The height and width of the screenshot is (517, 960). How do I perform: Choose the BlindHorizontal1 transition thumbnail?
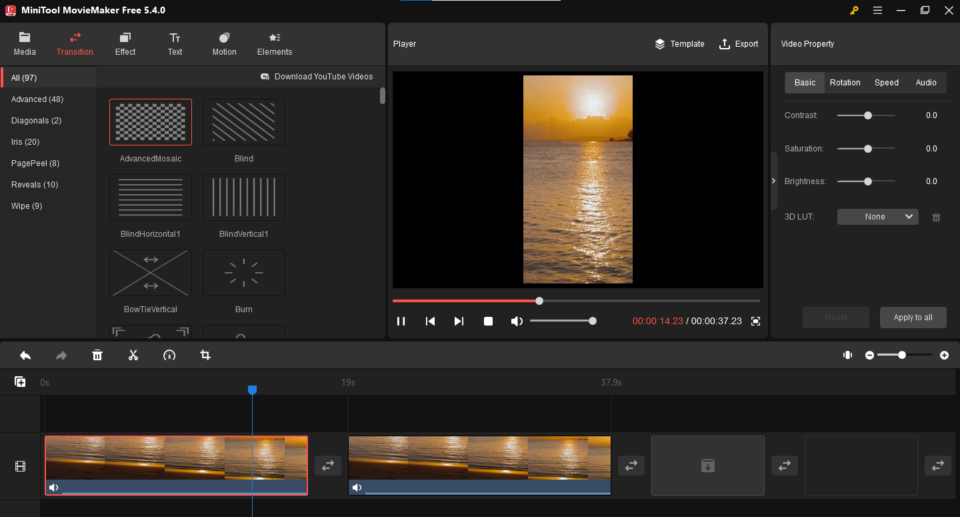tap(151, 197)
